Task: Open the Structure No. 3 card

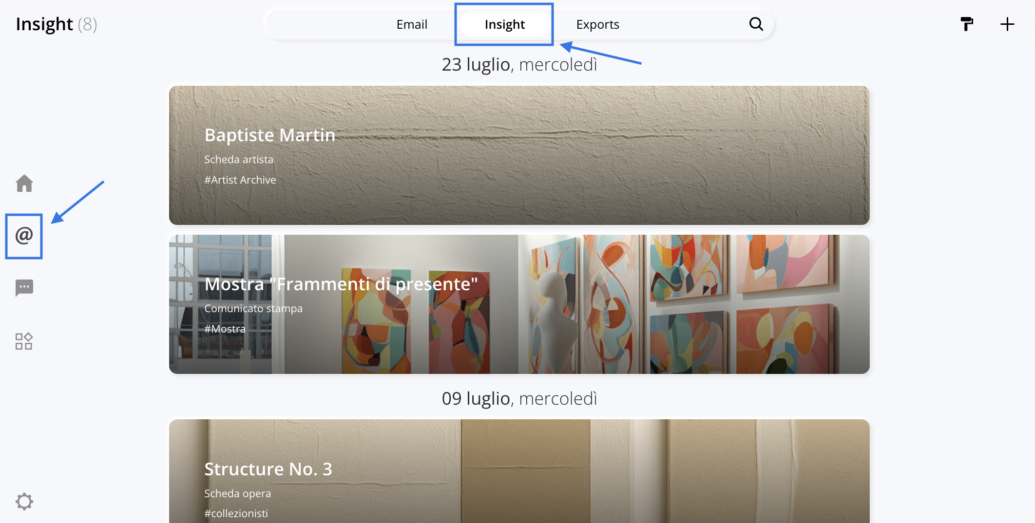Action: (519, 470)
